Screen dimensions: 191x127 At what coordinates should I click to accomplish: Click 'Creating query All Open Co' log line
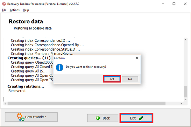coord(32,75)
